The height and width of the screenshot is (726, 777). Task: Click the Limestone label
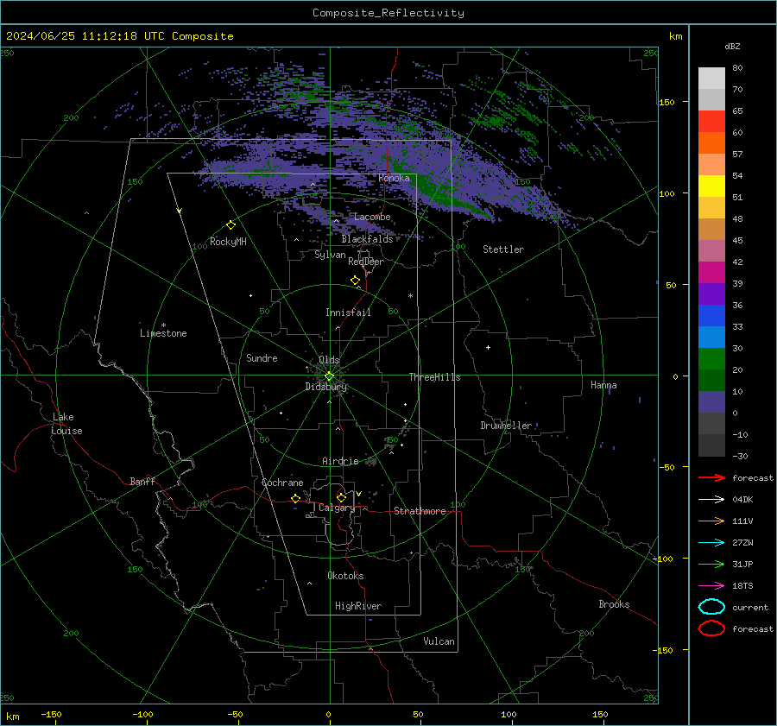click(163, 333)
